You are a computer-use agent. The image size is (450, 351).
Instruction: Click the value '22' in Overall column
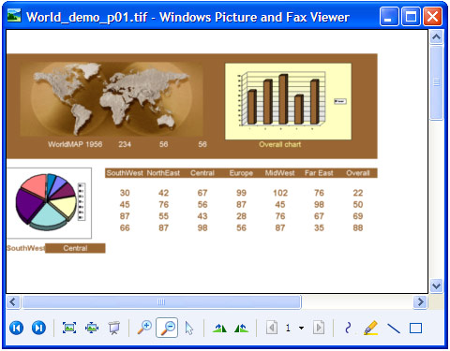pos(358,193)
